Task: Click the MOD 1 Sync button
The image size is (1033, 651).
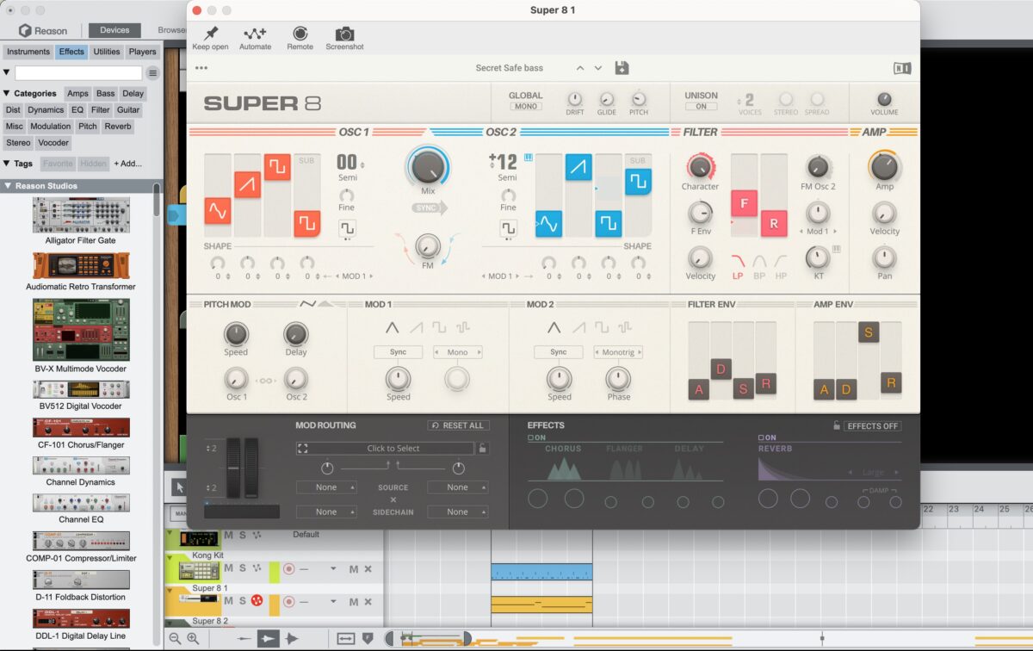Action: coord(398,352)
